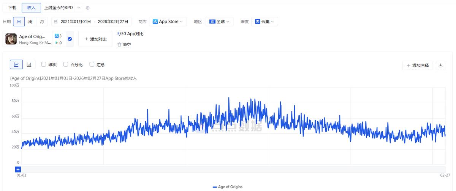The image size is (456, 191).
Task: Switch to the 下载 tab
Action: pyautogui.click(x=12, y=8)
